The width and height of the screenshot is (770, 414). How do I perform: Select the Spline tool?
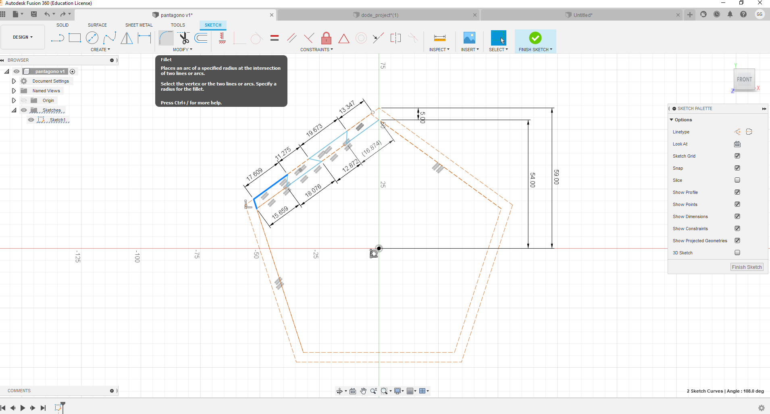(110, 38)
